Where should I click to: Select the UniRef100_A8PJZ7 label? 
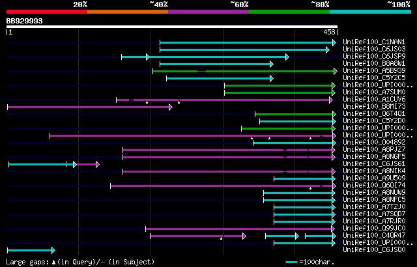click(x=374, y=150)
